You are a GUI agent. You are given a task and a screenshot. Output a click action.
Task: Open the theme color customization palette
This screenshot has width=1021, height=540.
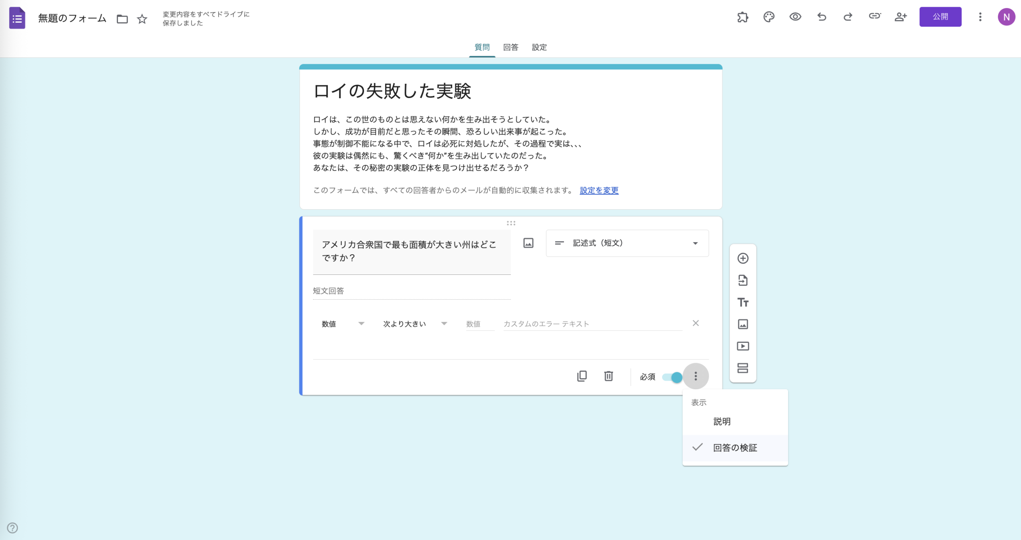click(769, 17)
